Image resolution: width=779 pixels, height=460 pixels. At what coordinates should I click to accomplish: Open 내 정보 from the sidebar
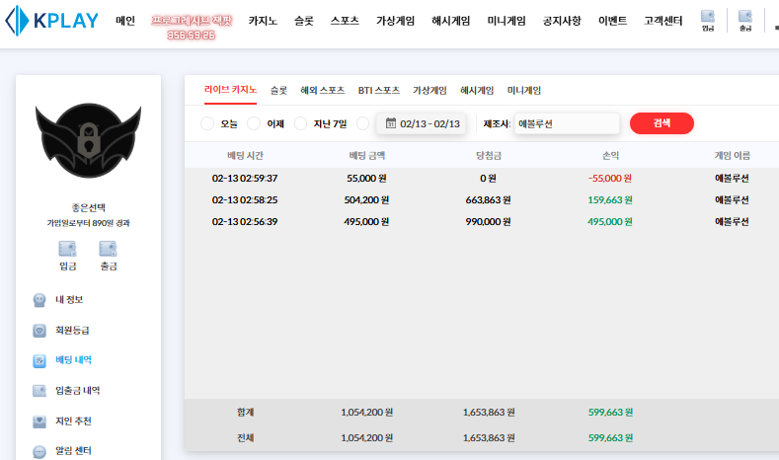click(x=68, y=299)
